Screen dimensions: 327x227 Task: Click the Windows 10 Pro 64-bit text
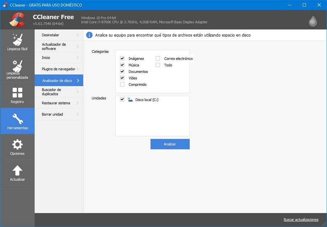[99, 18]
